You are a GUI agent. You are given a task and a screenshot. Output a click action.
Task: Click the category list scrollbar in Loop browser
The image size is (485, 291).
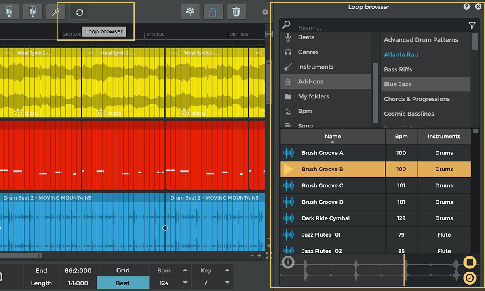pyautogui.click(x=375, y=93)
